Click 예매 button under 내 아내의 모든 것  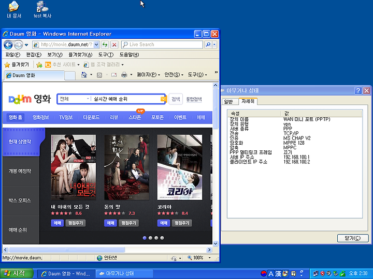pyautogui.click(x=58, y=223)
